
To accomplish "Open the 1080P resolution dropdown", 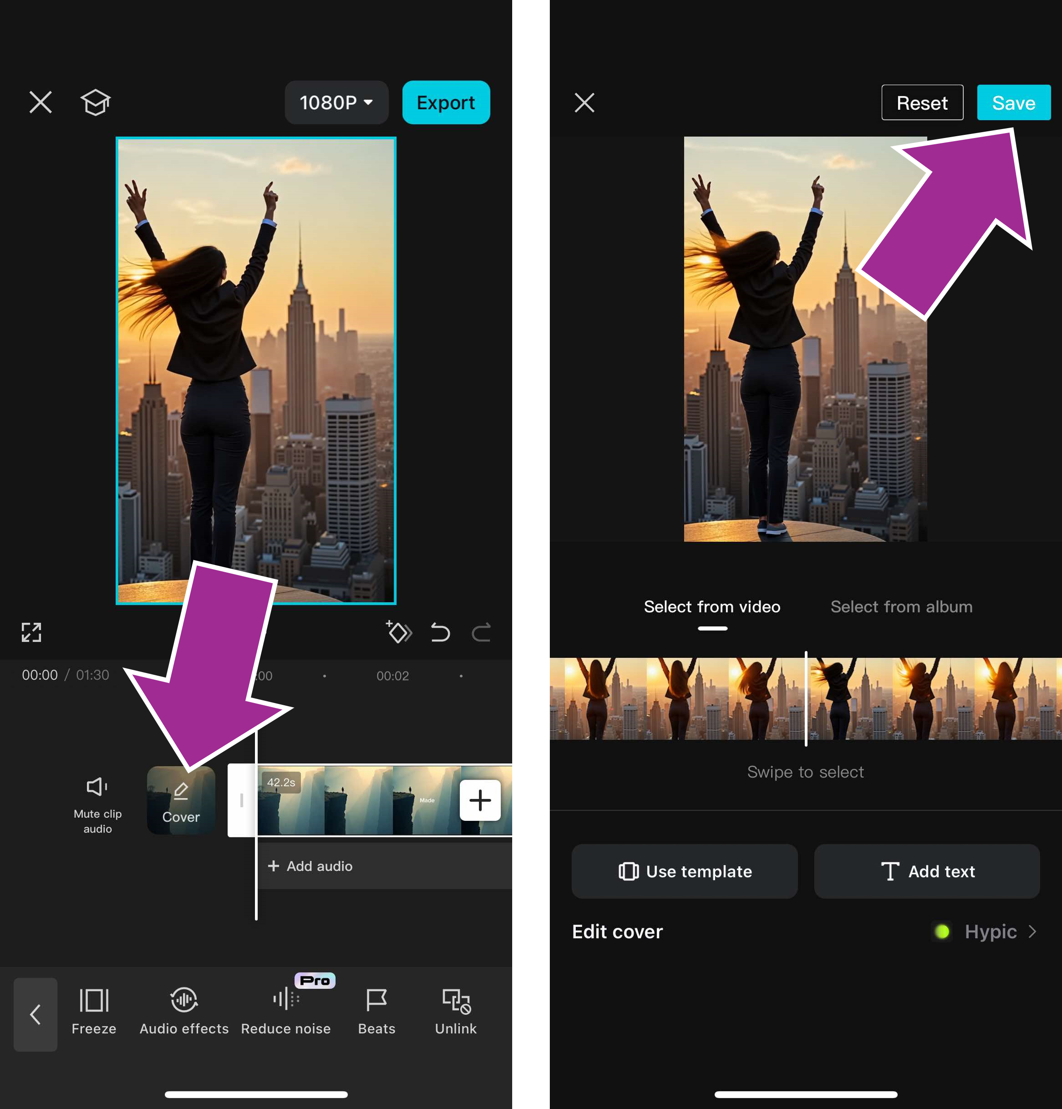I will (336, 103).
